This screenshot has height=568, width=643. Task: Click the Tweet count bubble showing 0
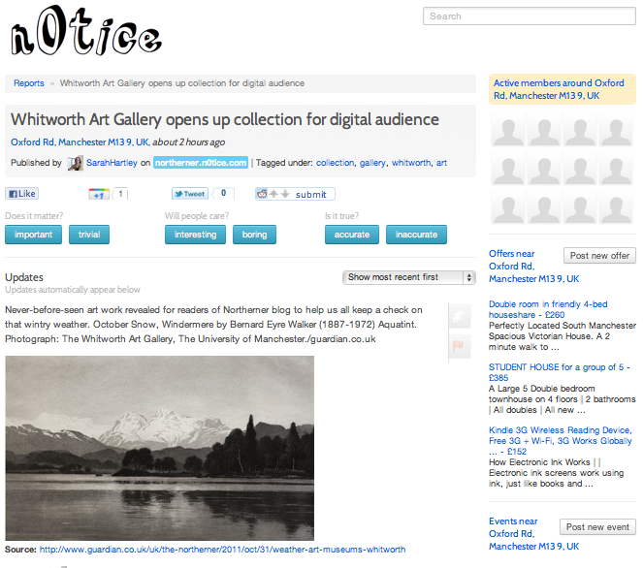click(224, 194)
